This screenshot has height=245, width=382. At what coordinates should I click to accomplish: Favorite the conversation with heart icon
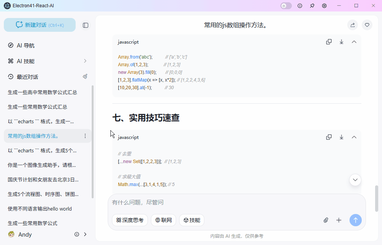[367, 25]
